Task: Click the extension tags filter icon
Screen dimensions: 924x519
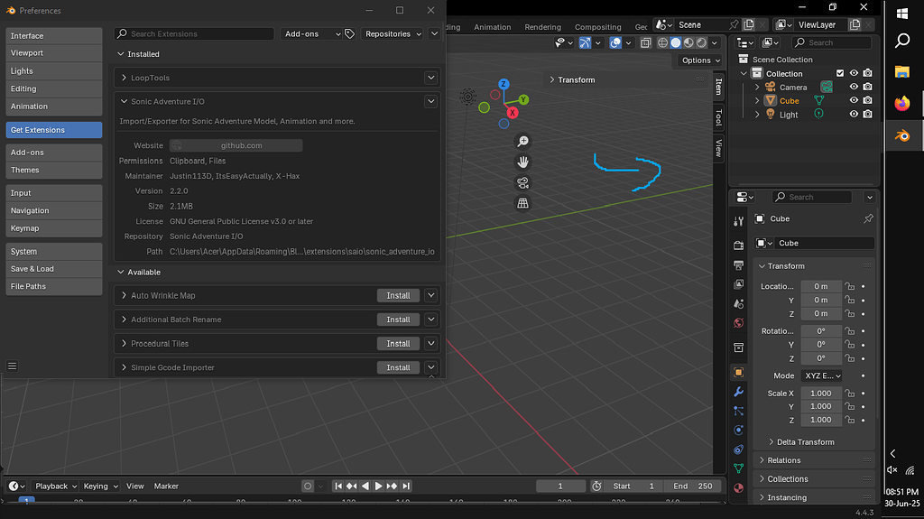Action: click(349, 34)
